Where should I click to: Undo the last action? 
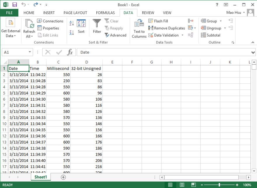tap(24, 5)
